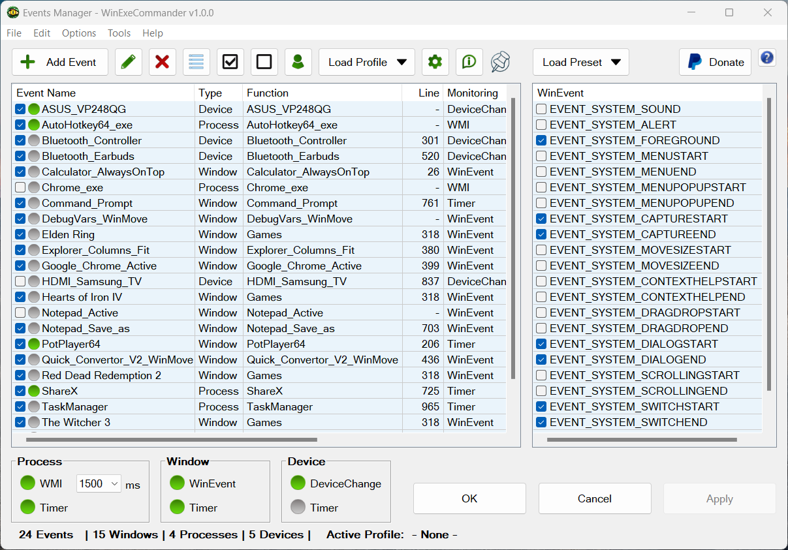Open the 1500 ms interval combo box

pyautogui.click(x=99, y=483)
